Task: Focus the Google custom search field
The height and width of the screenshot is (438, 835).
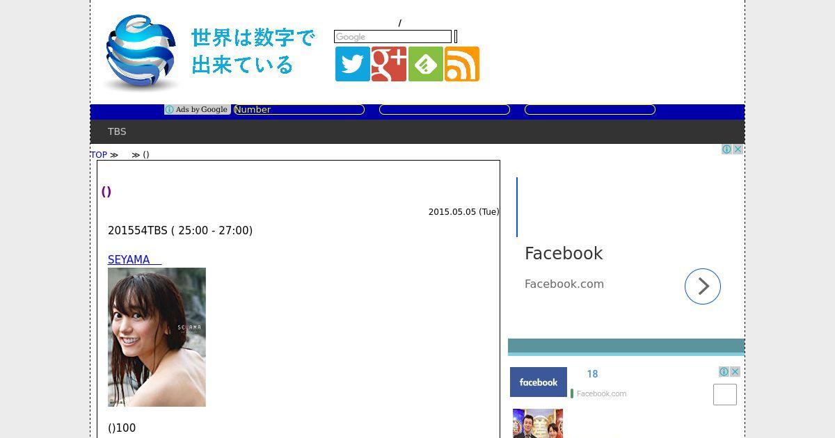Action: pos(392,37)
